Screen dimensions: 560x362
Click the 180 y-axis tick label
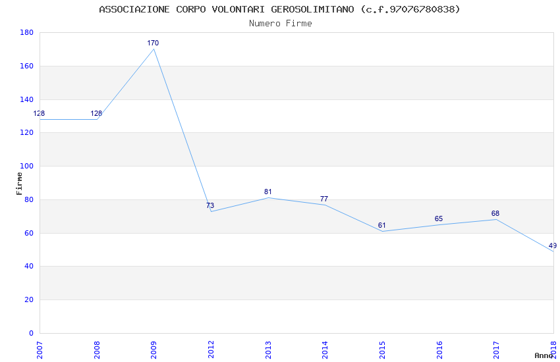pos(27,32)
